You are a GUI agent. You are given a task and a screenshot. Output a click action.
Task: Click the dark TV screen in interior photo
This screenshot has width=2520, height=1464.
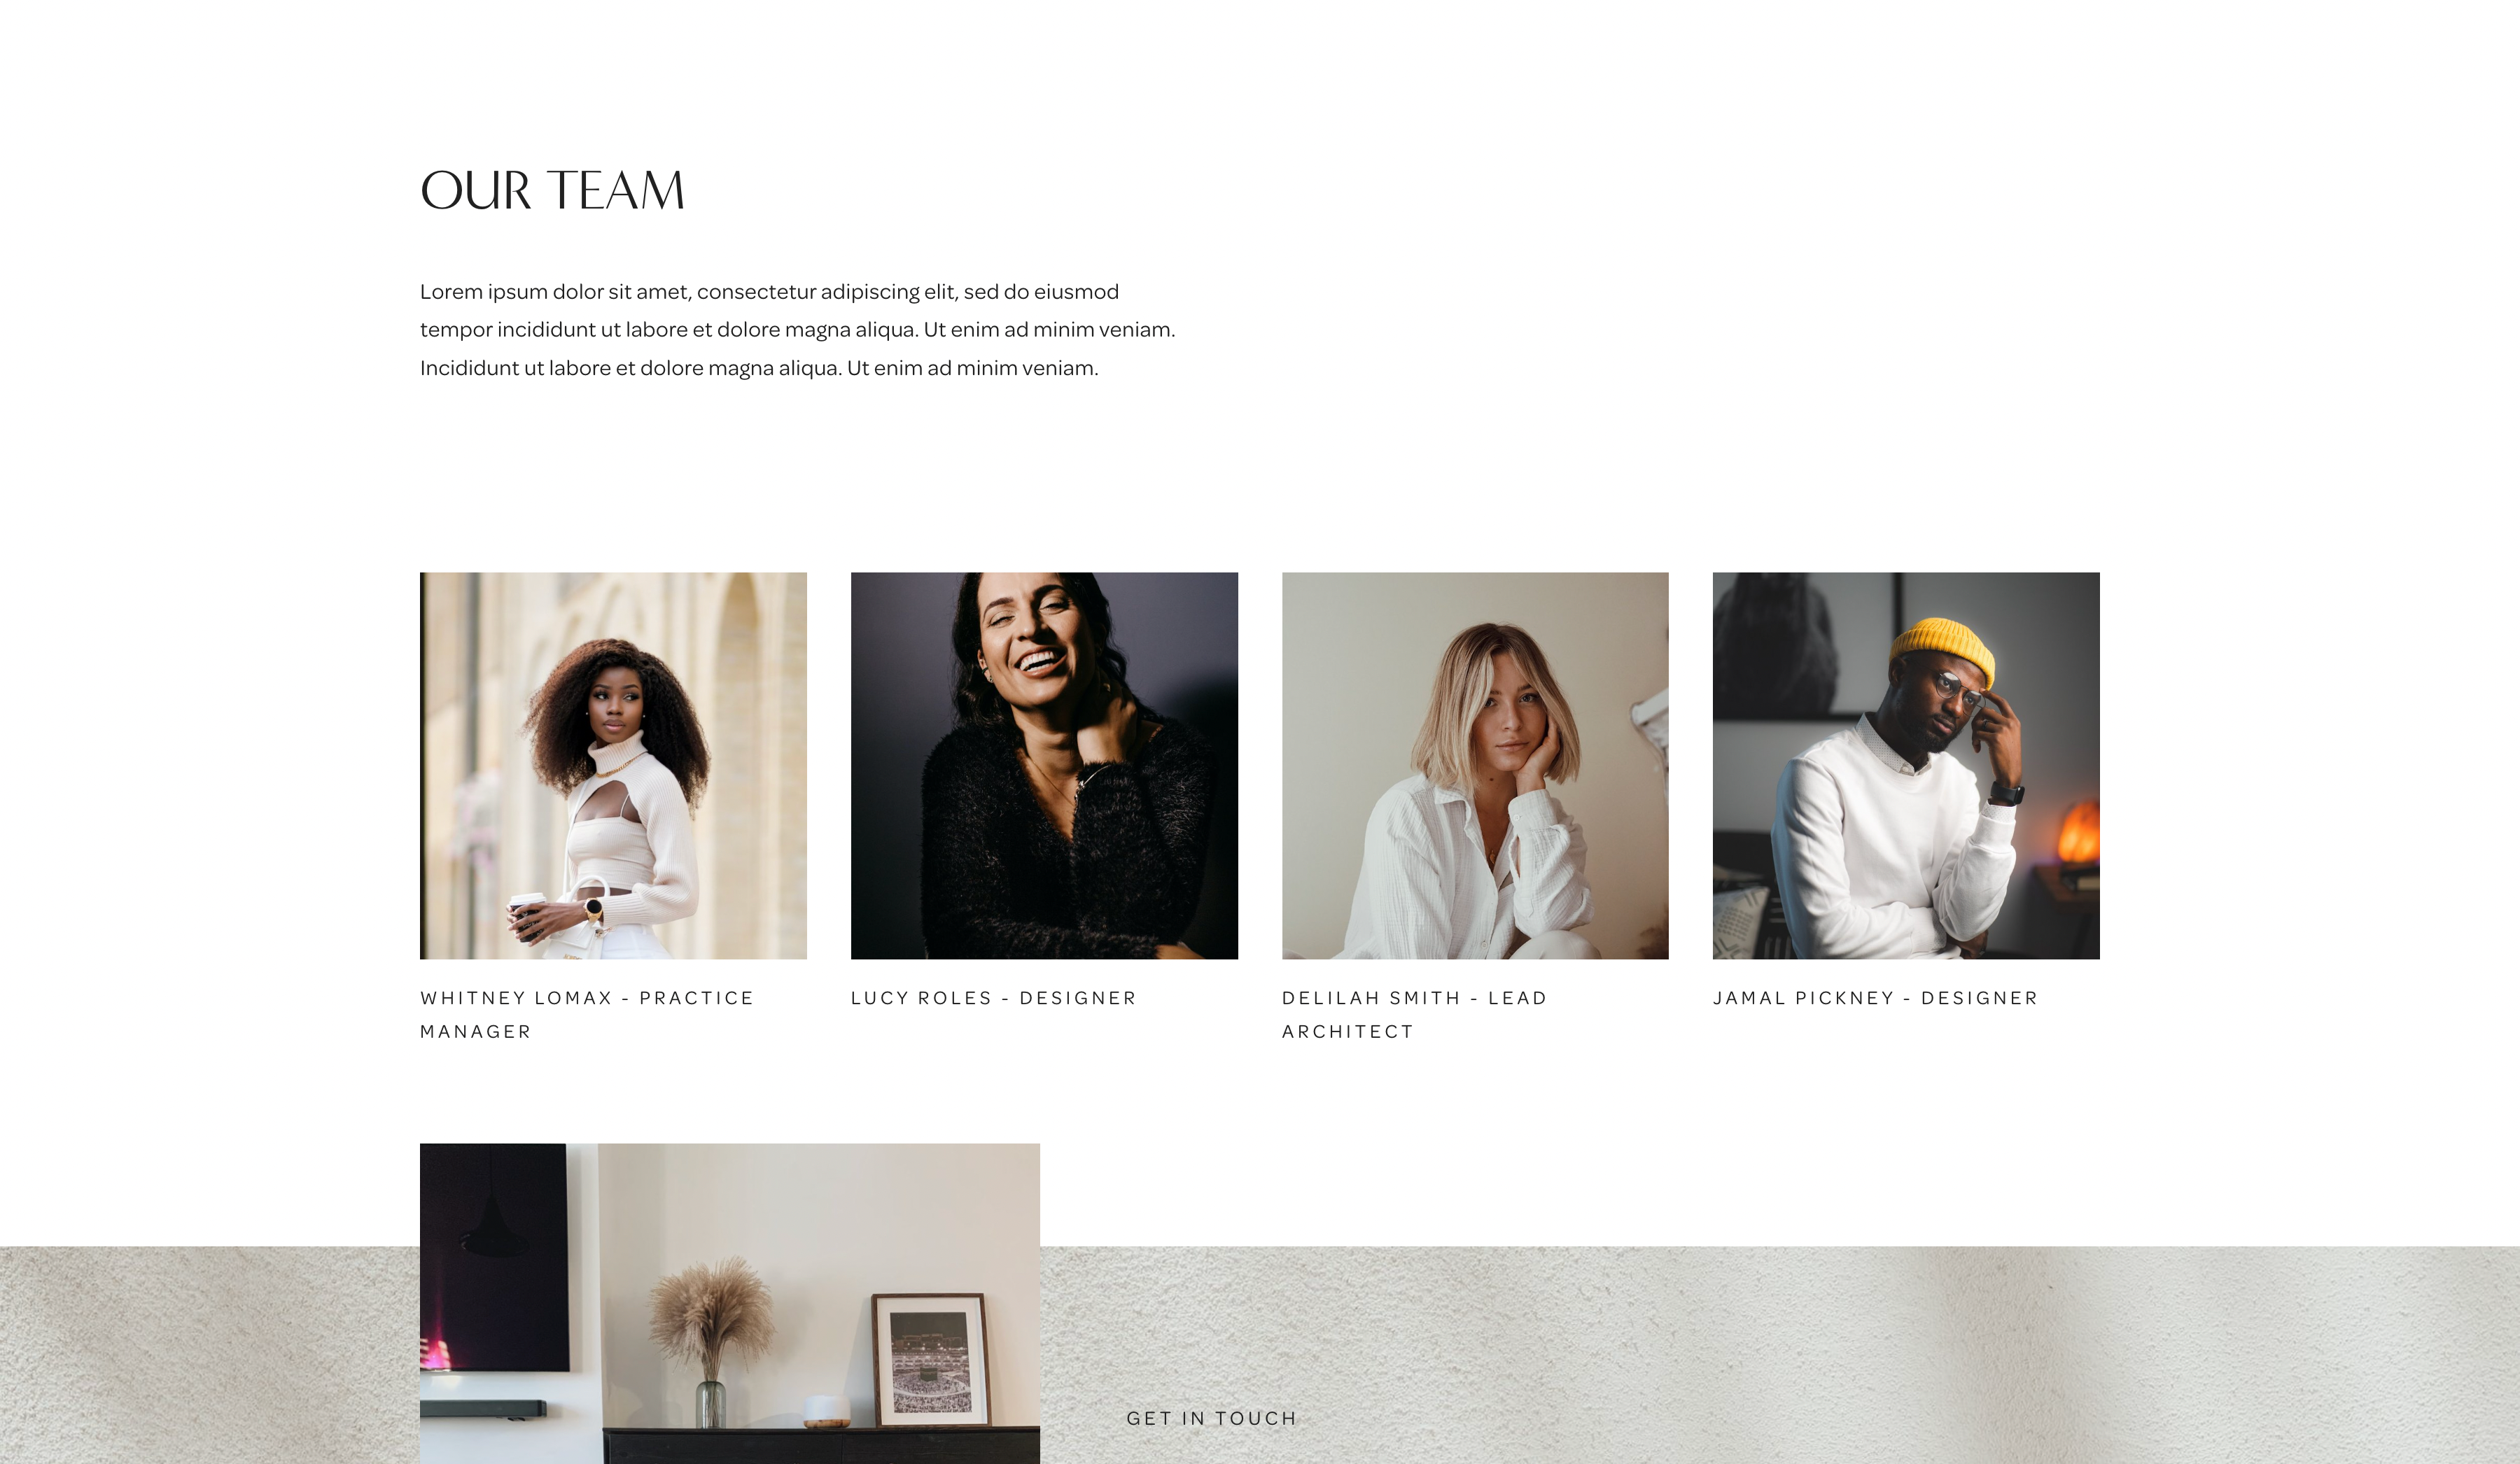[494, 1257]
